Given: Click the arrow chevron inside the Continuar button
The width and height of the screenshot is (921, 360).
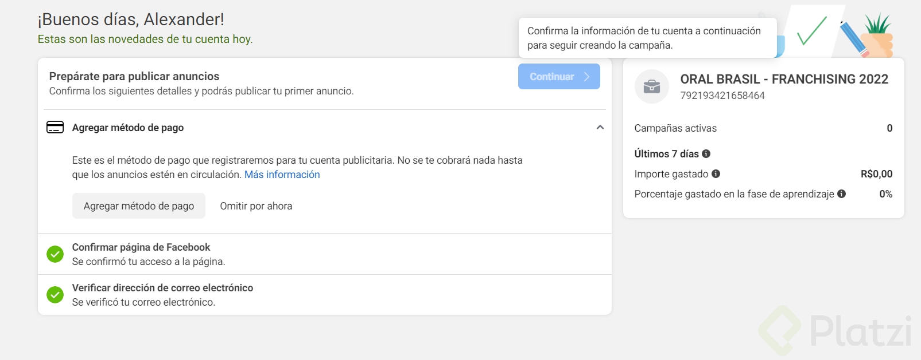Looking at the screenshot, I should pyautogui.click(x=586, y=77).
